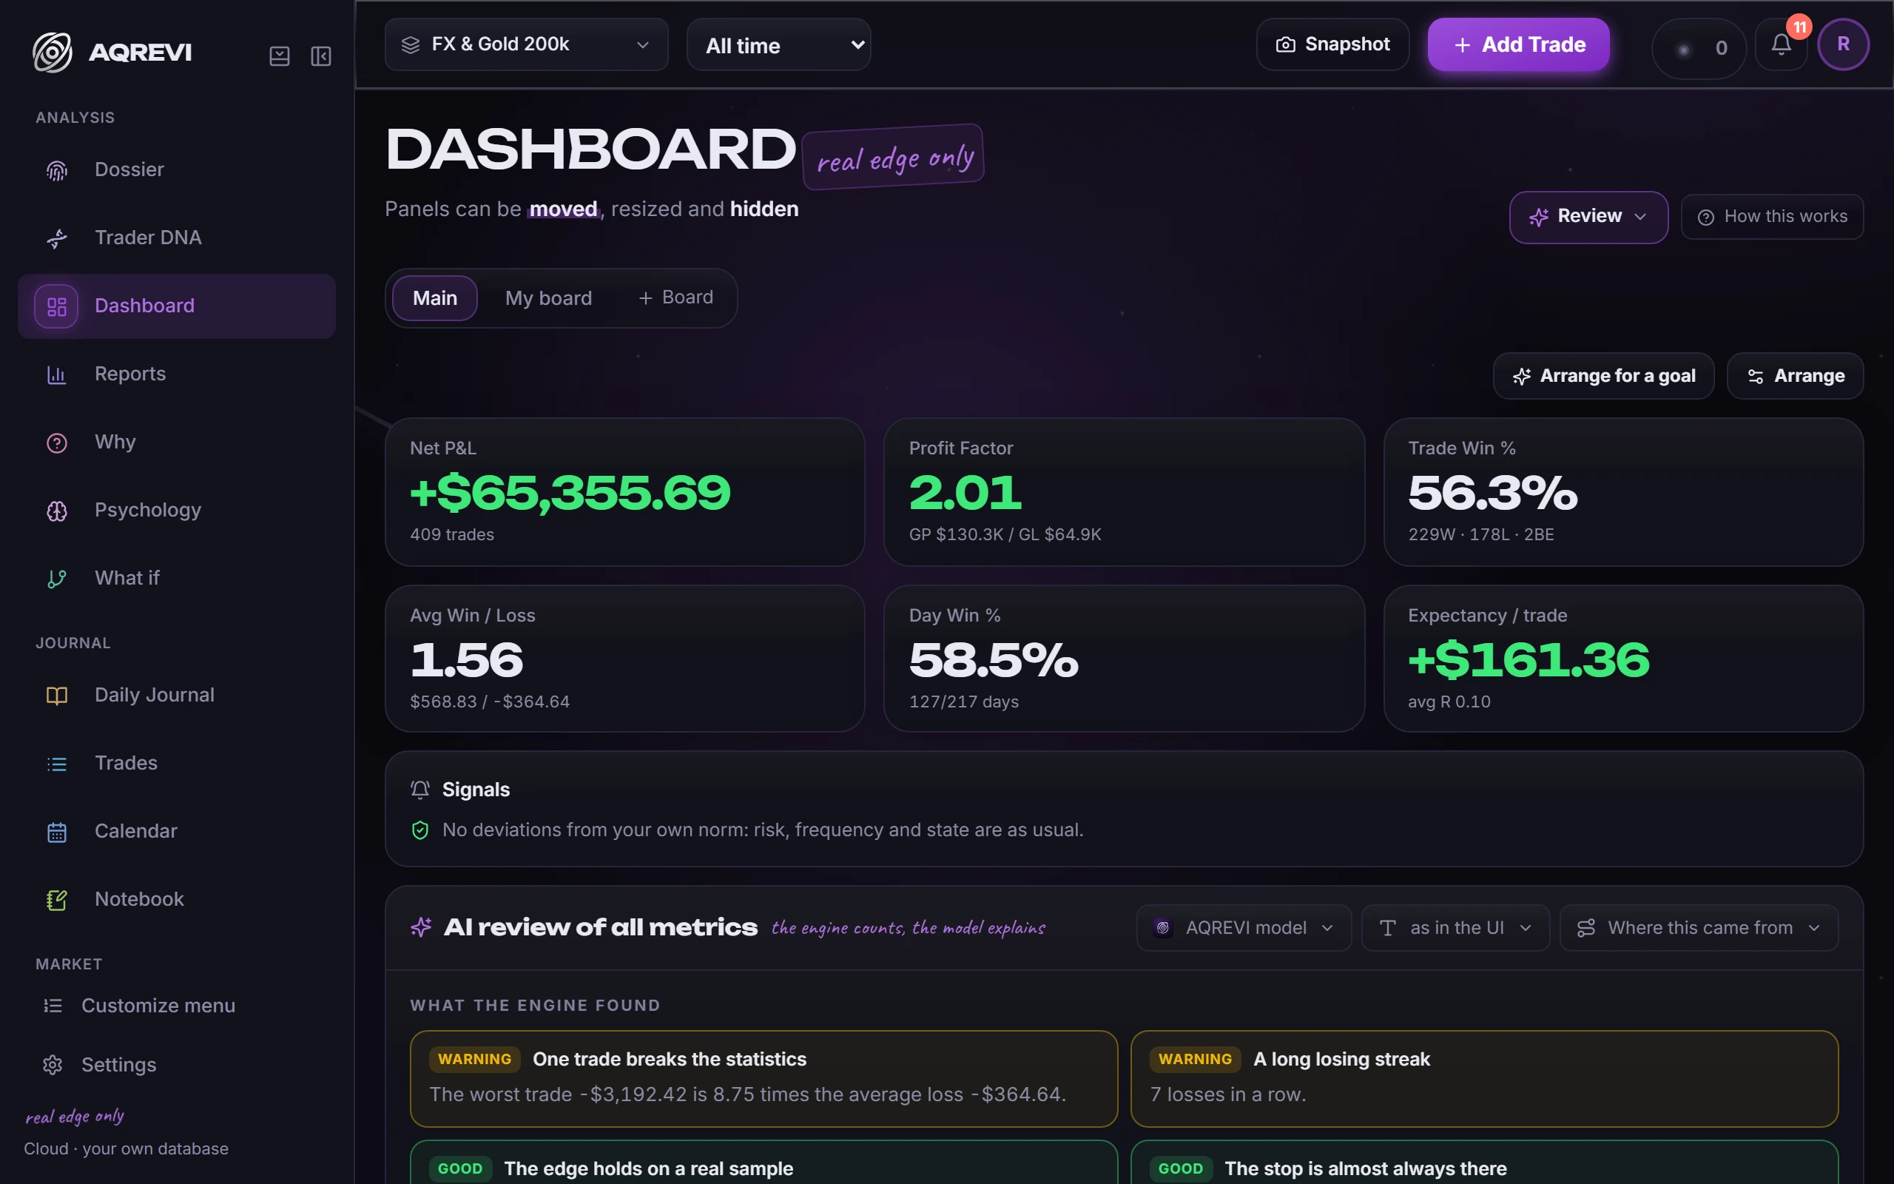Open the notifications bell
Screen dimensions: 1894x1184
[1782, 45]
